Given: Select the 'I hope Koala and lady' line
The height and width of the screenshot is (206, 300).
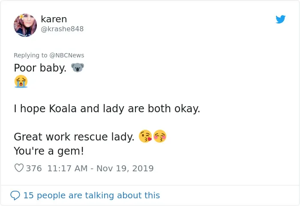Looking at the screenshot, I should click(x=107, y=109).
